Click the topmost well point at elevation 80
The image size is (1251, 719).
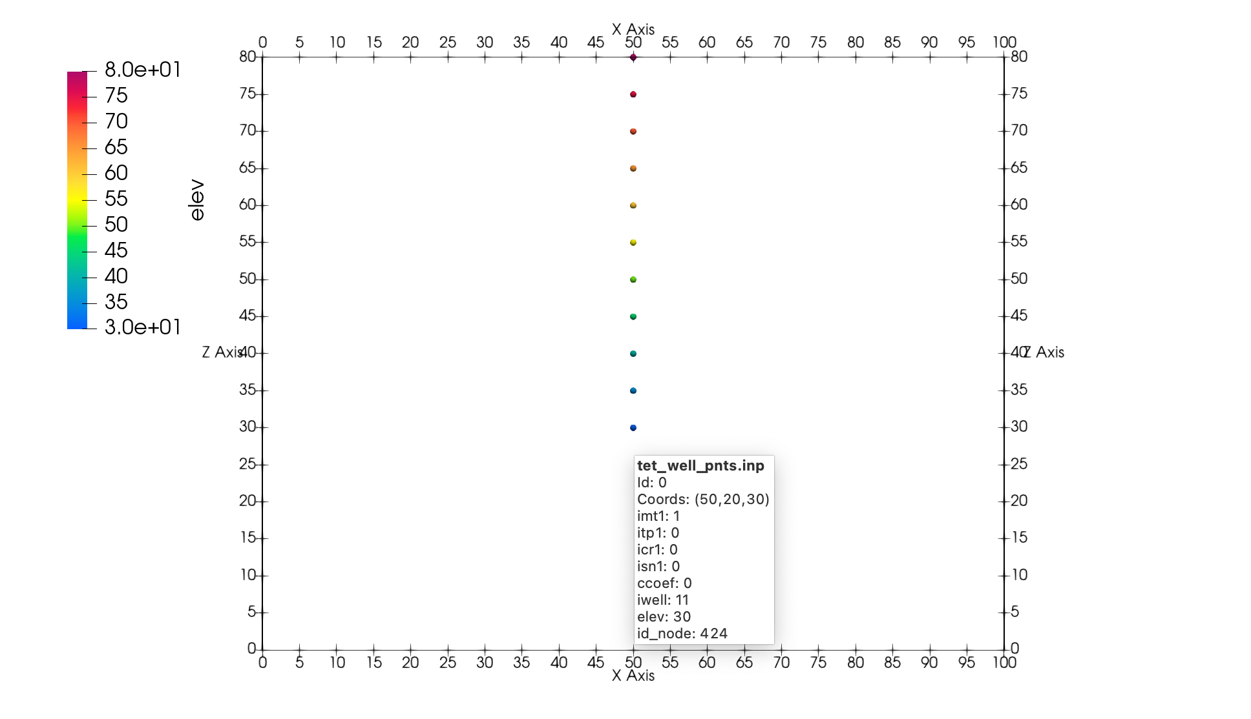(633, 57)
